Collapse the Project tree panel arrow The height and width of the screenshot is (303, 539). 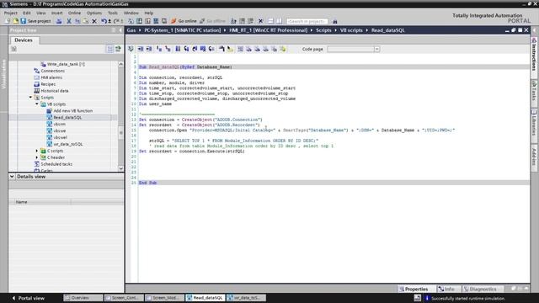(120, 30)
